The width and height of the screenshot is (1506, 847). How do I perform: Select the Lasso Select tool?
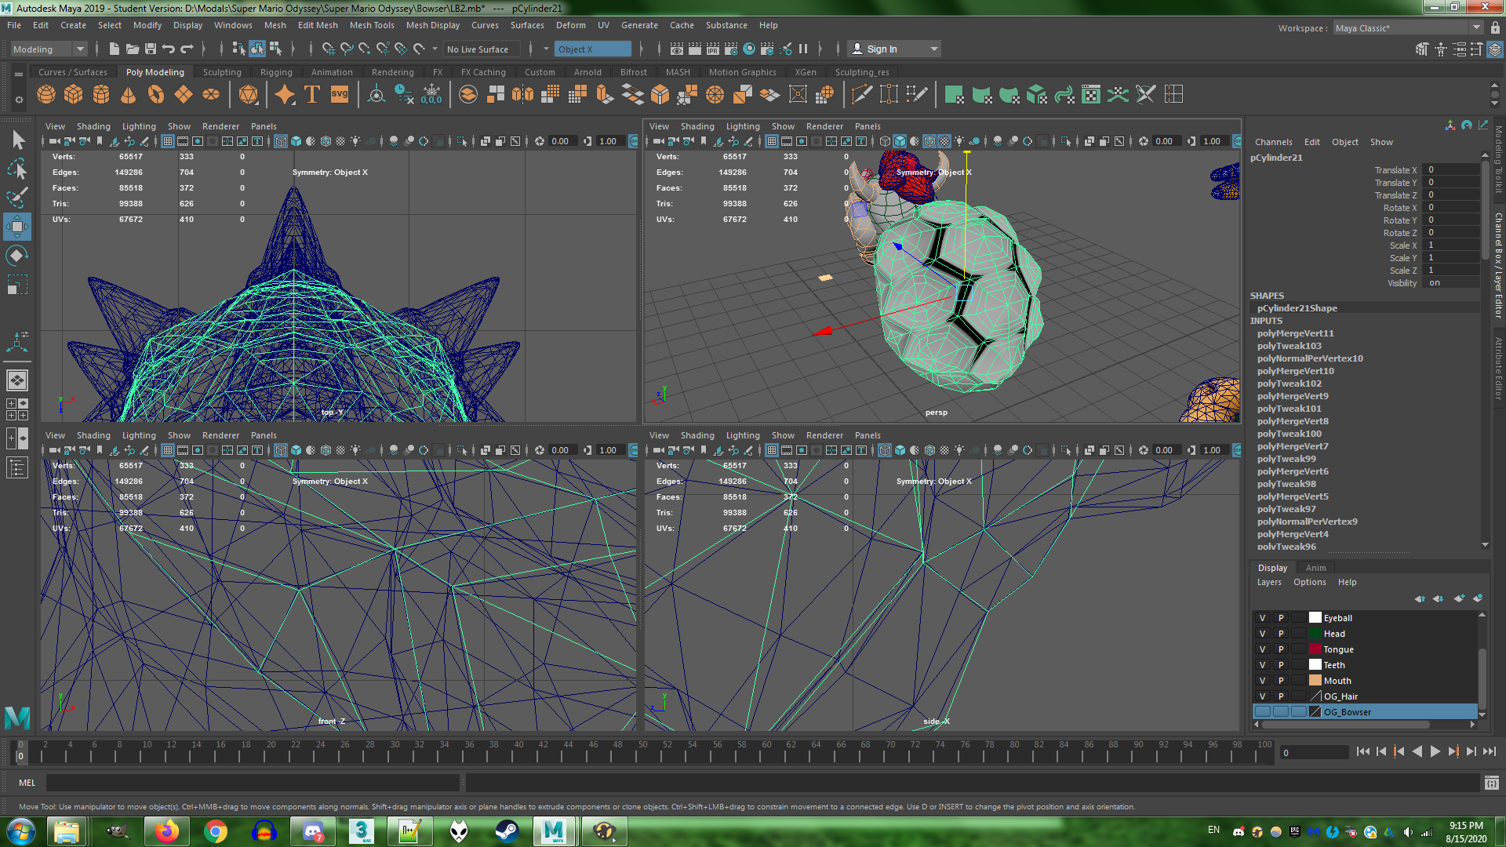point(17,169)
